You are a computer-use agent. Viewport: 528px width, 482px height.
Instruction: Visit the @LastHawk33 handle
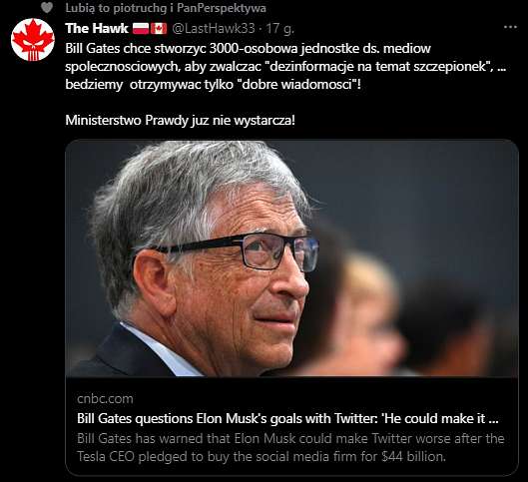(214, 29)
